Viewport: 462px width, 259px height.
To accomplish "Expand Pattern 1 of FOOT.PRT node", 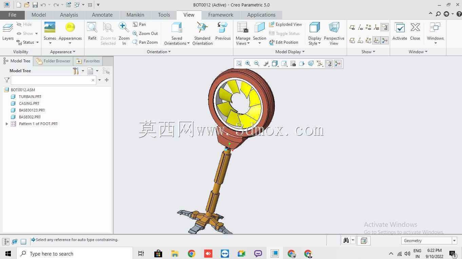I will click(7, 124).
